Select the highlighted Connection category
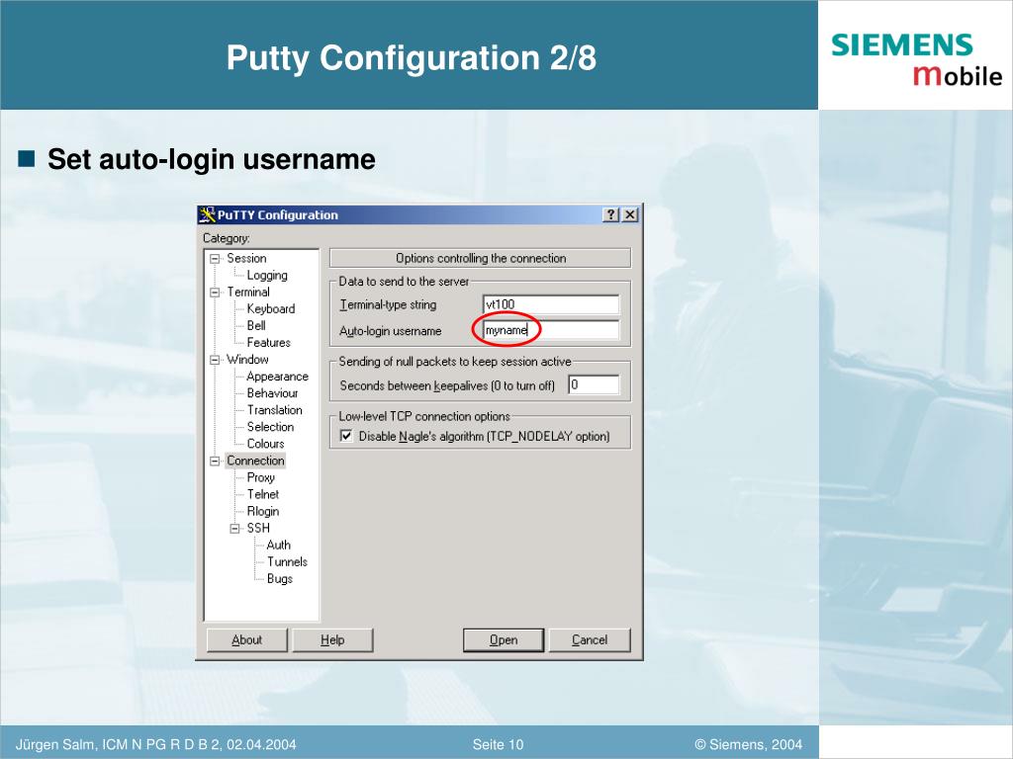1013x759 pixels. pyautogui.click(x=255, y=461)
